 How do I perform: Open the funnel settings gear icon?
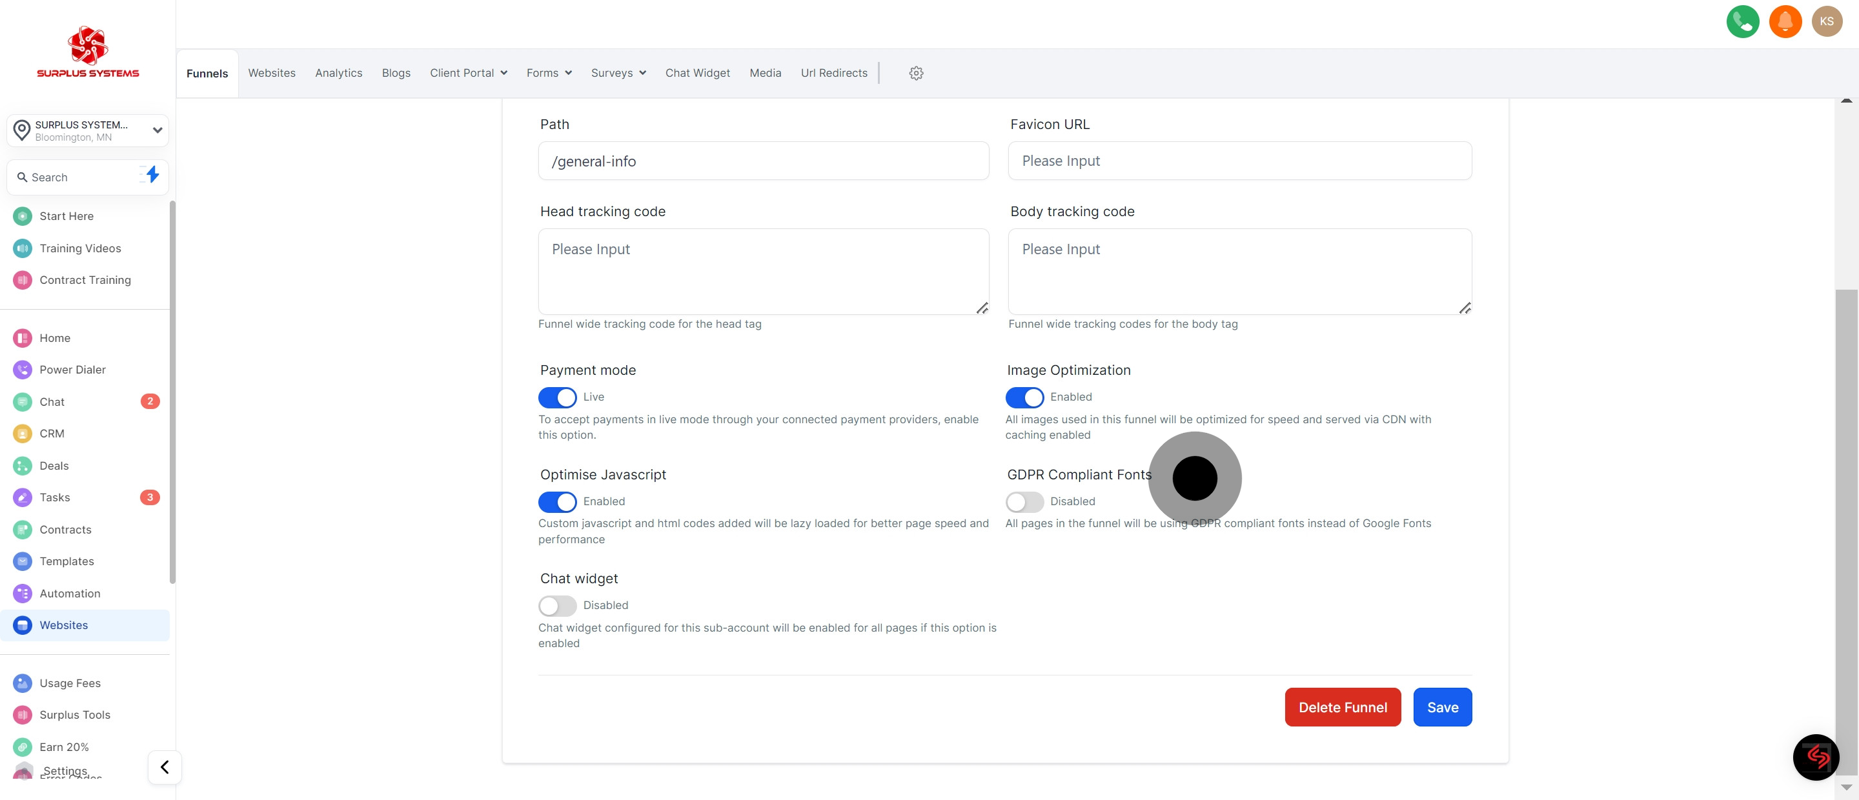click(916, 73)
